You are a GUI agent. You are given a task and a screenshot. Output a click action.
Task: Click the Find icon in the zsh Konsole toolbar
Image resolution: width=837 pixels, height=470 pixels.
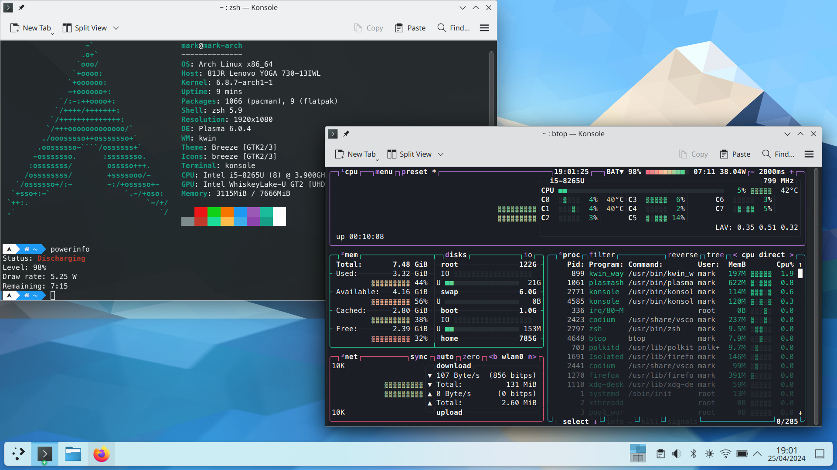click(442, 28)
